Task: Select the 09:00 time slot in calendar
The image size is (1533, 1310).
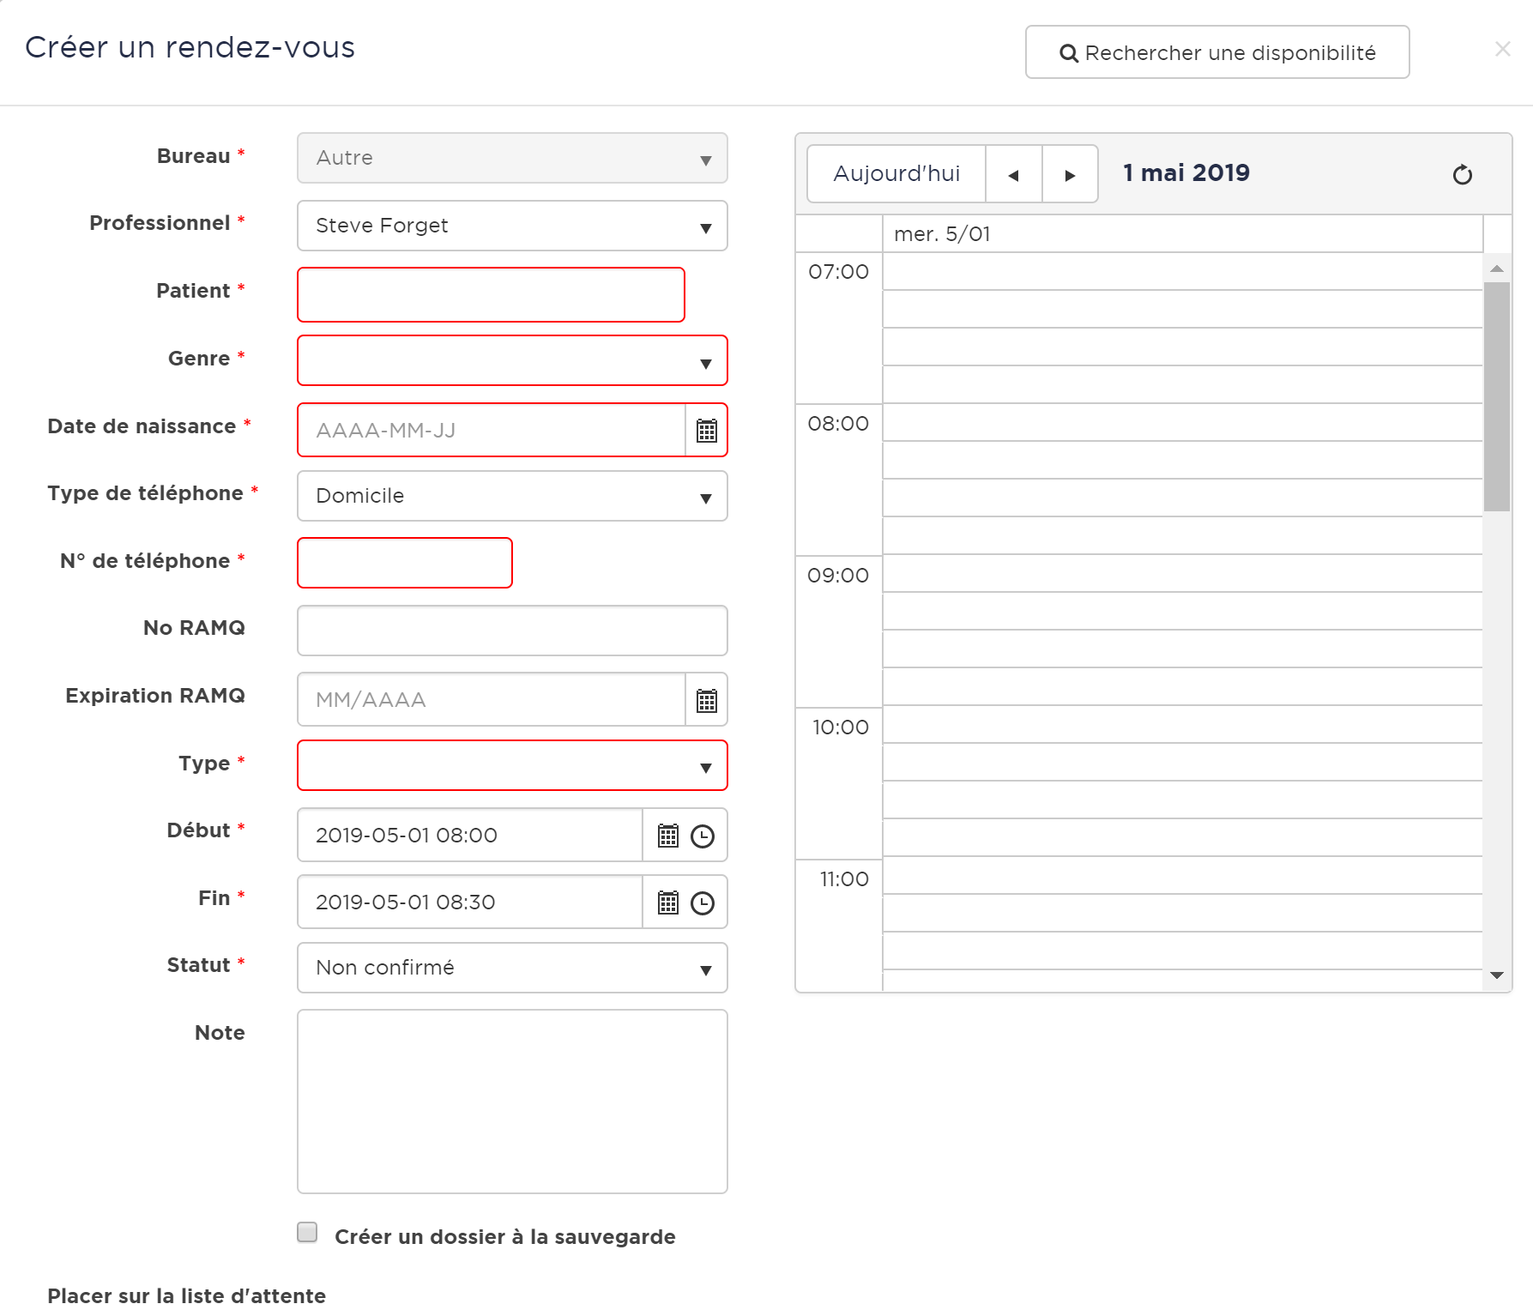Action: [1182, 574]
